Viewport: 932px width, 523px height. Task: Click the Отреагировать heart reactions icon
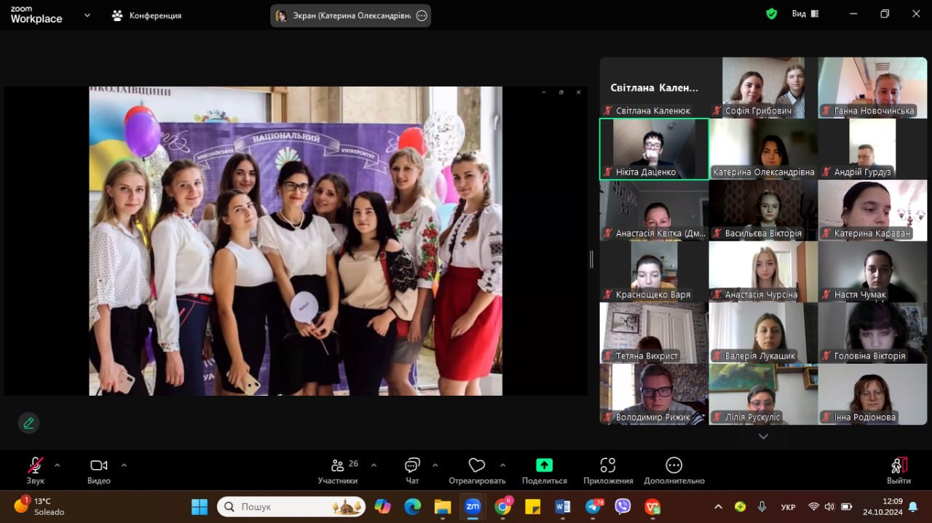tap(477, 466)
